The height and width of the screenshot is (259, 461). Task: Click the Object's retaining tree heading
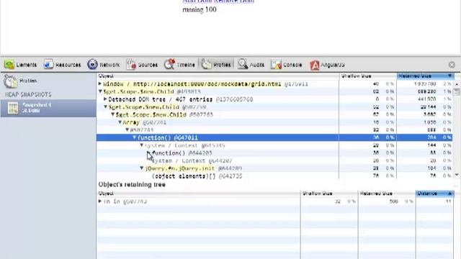tap(132, 184)
